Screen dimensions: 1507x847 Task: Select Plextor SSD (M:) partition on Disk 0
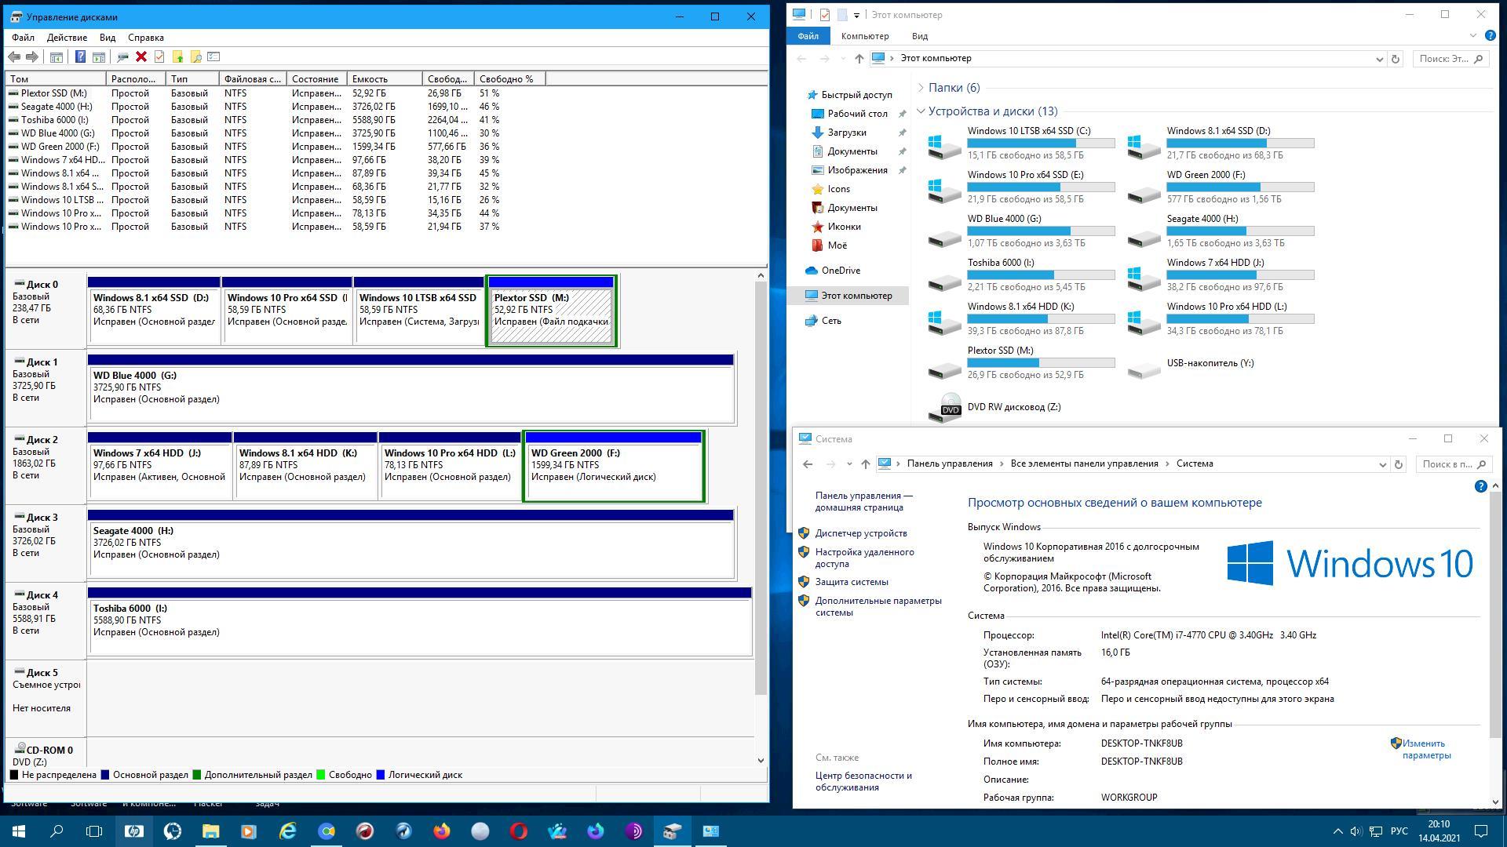pyautogui.click(x=551, y=311)
